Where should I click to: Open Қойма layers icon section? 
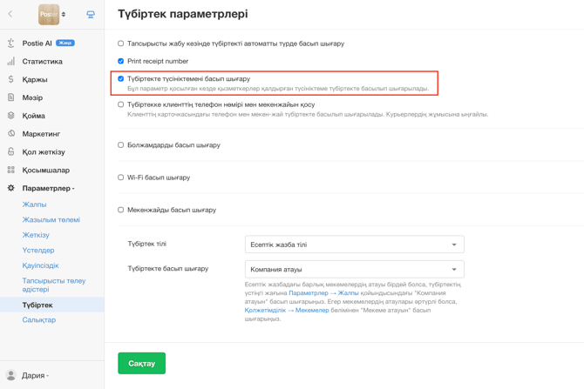pyautogui.click(x=11, y=116)
